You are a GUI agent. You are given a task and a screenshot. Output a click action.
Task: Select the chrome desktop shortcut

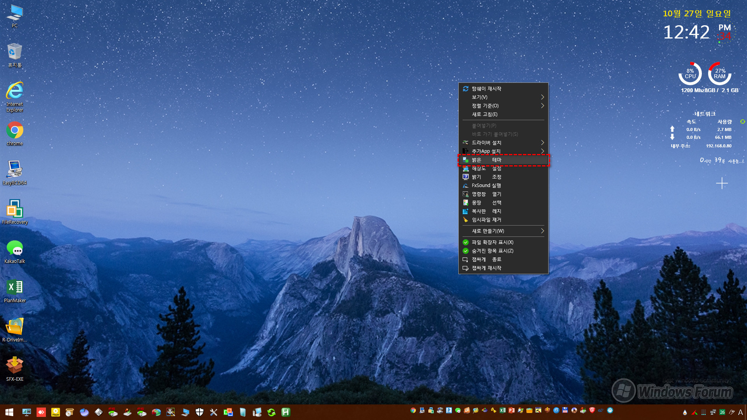14,134
